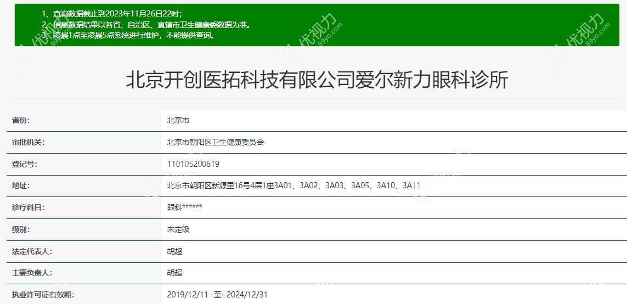Click the 地址 field label
627x304 pixels.
click(x=21, y=185)
